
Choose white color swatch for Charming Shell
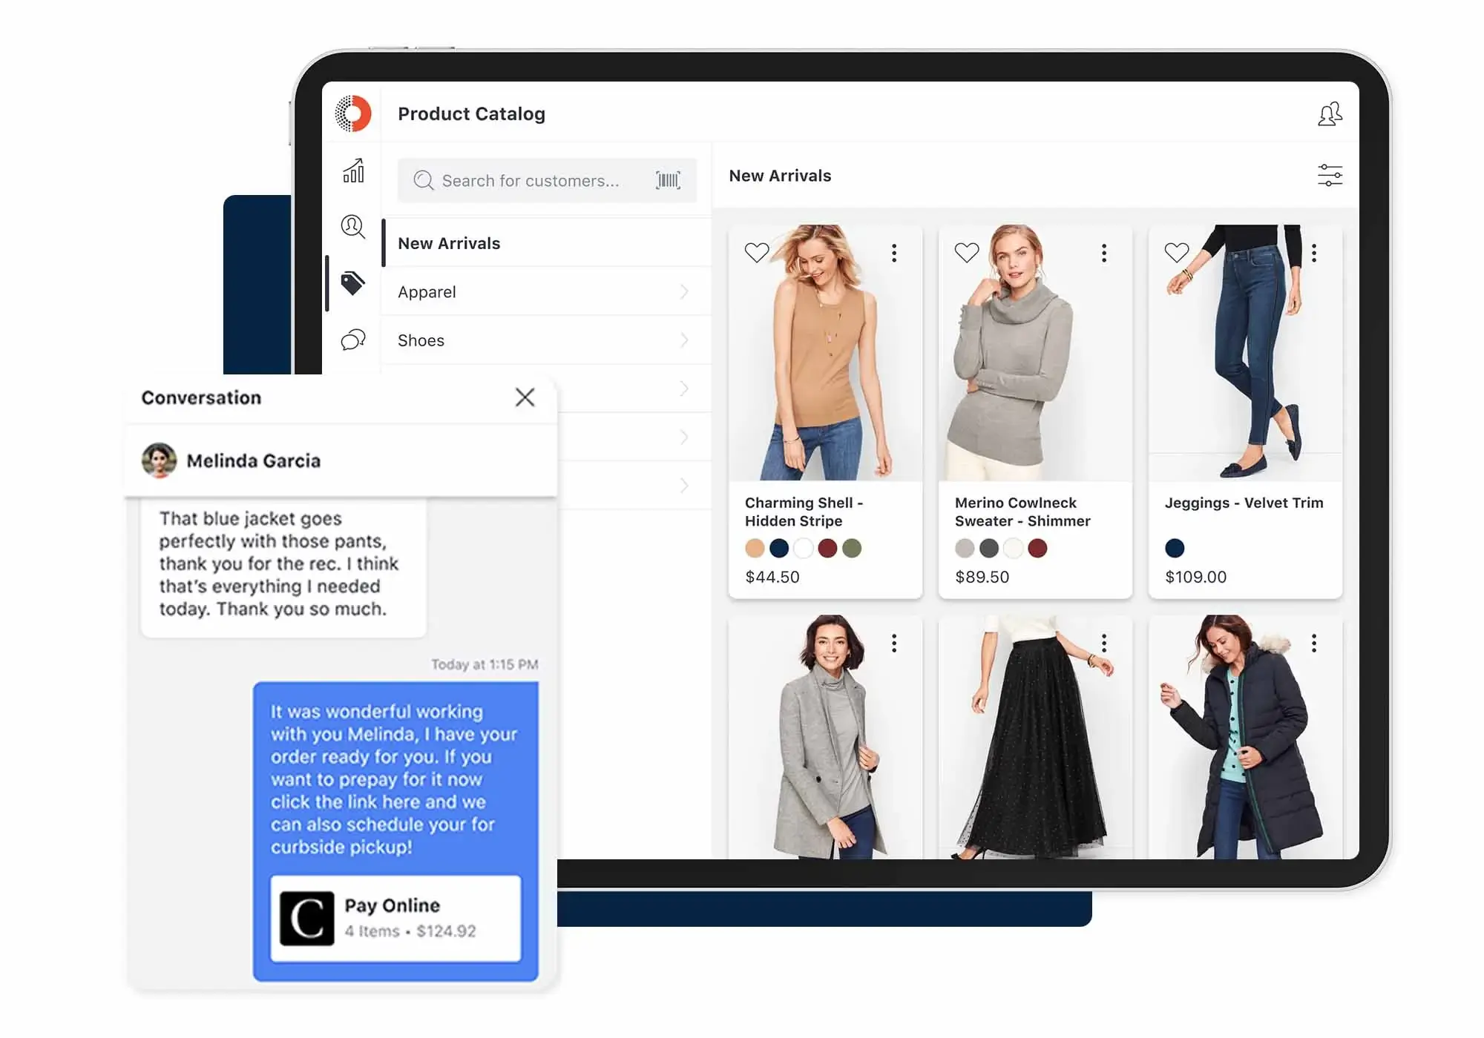[804, 548]
